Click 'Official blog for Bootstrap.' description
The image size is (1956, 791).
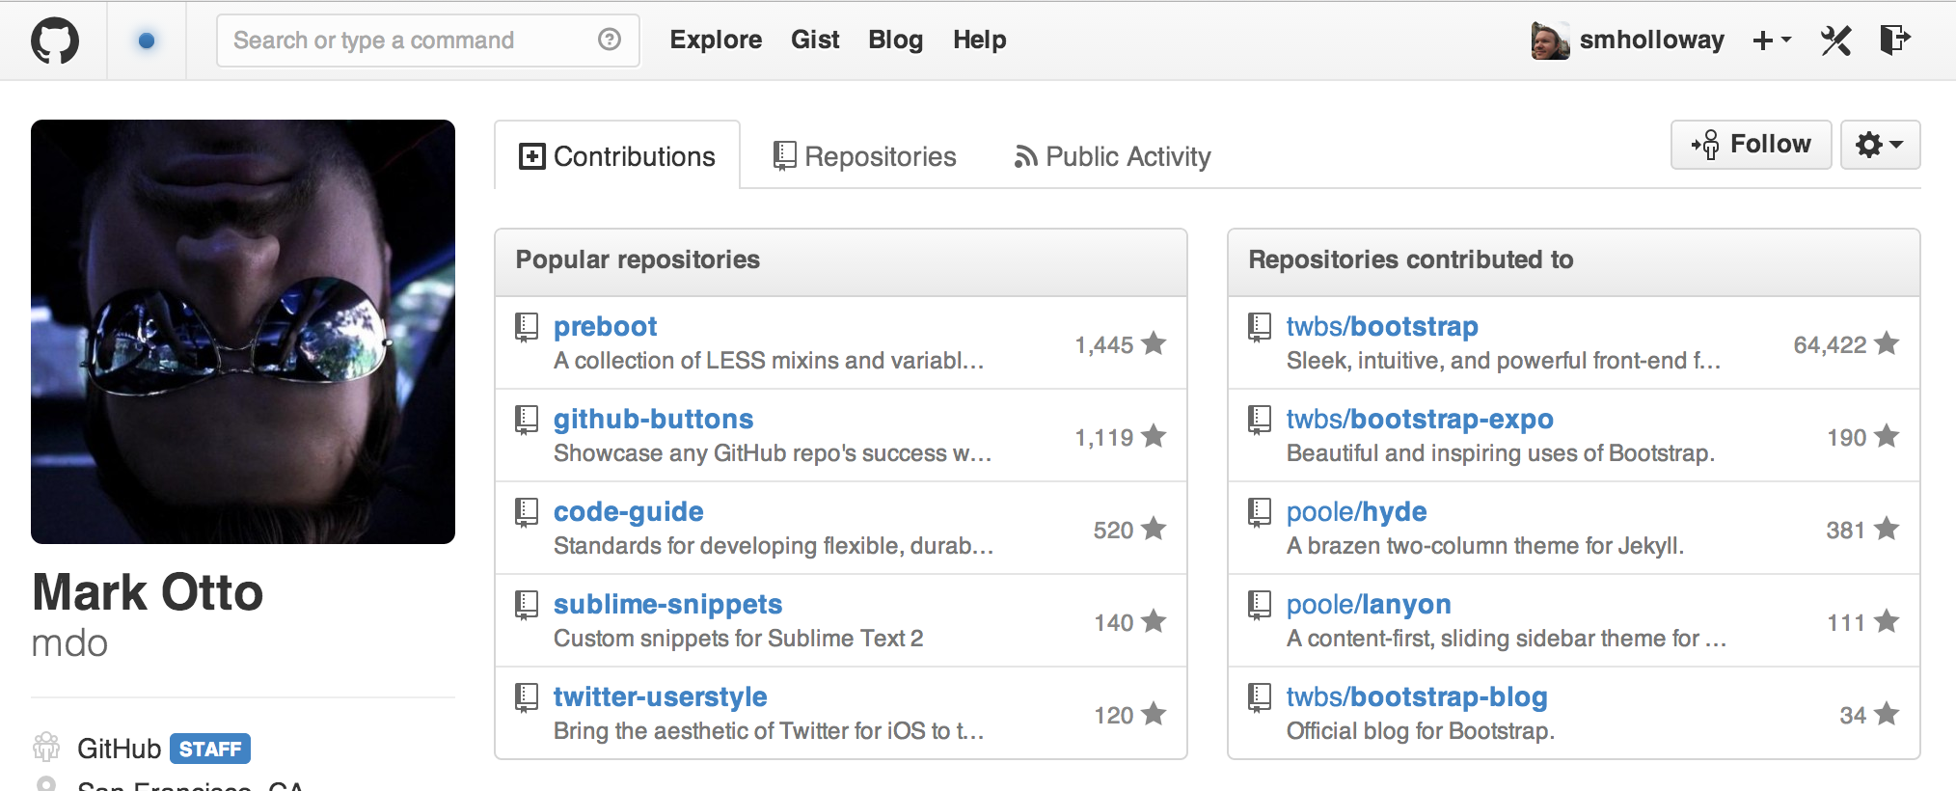[1420, 731]
